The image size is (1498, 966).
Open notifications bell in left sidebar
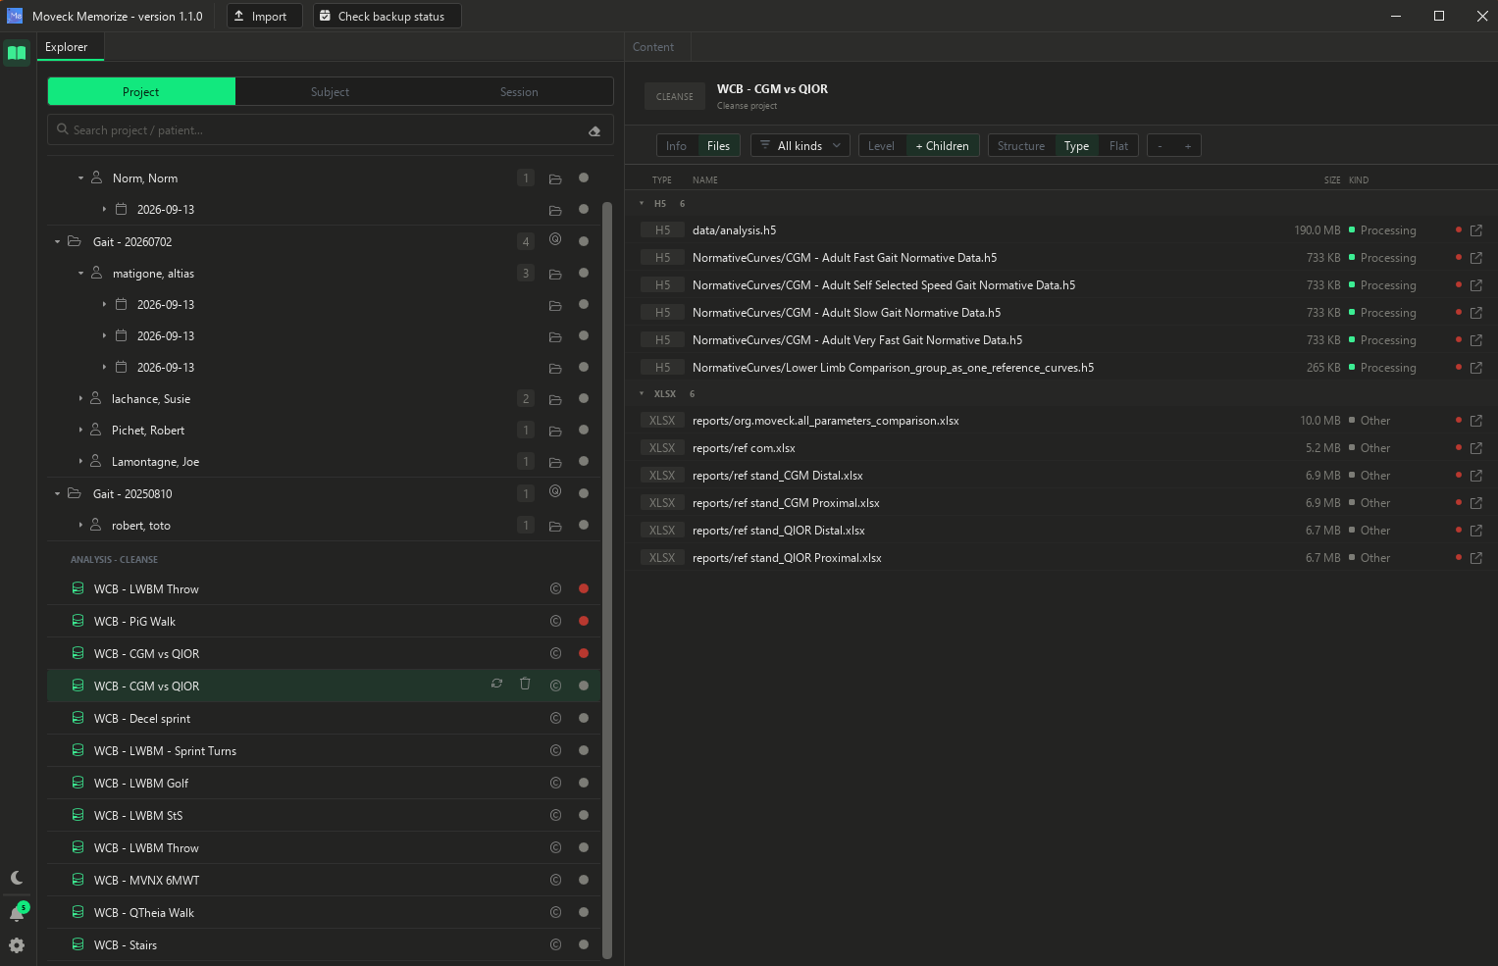click(x=17, y=913)
